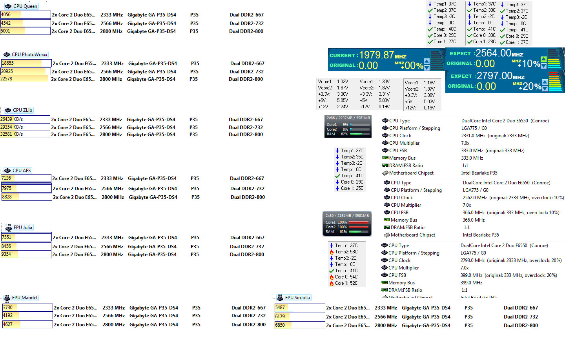Click the Vcore1: 1.33V voltage reading
This screenshot has height=353, width=565.
tap(334, 82)
